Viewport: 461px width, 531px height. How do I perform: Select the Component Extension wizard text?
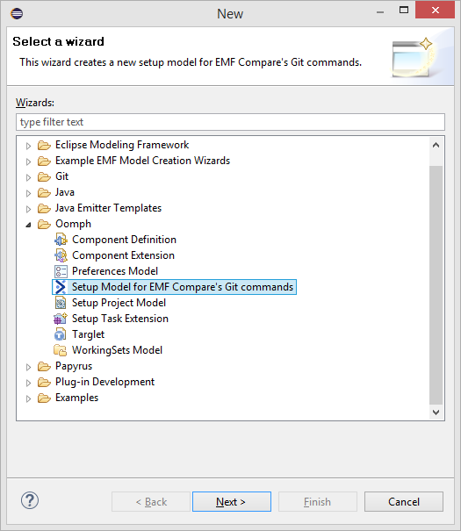tap(123, 255)
